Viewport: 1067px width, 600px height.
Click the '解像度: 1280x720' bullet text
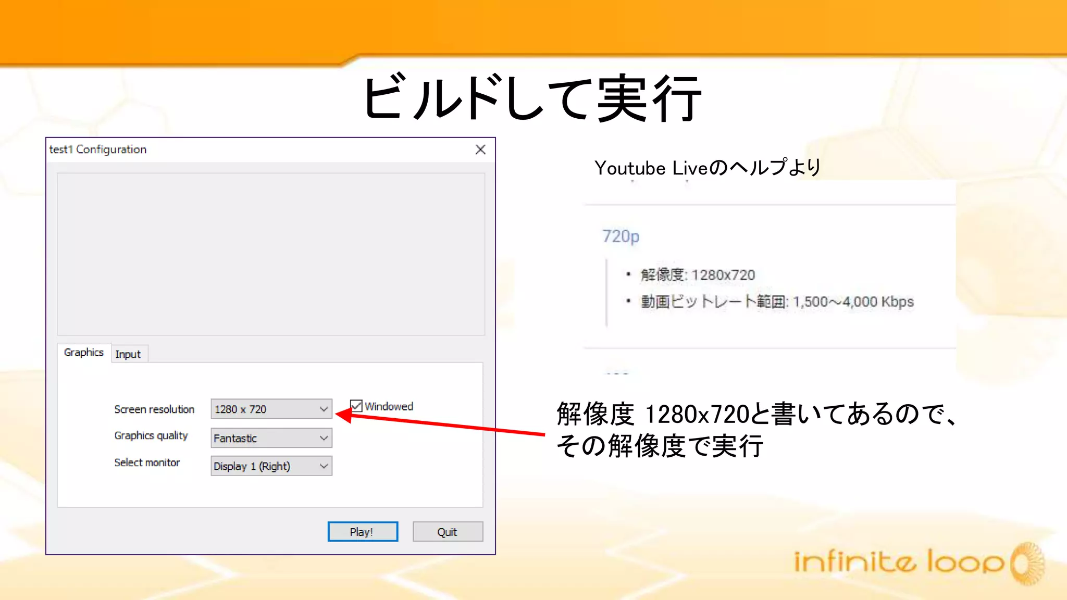(x=698, y=274)
